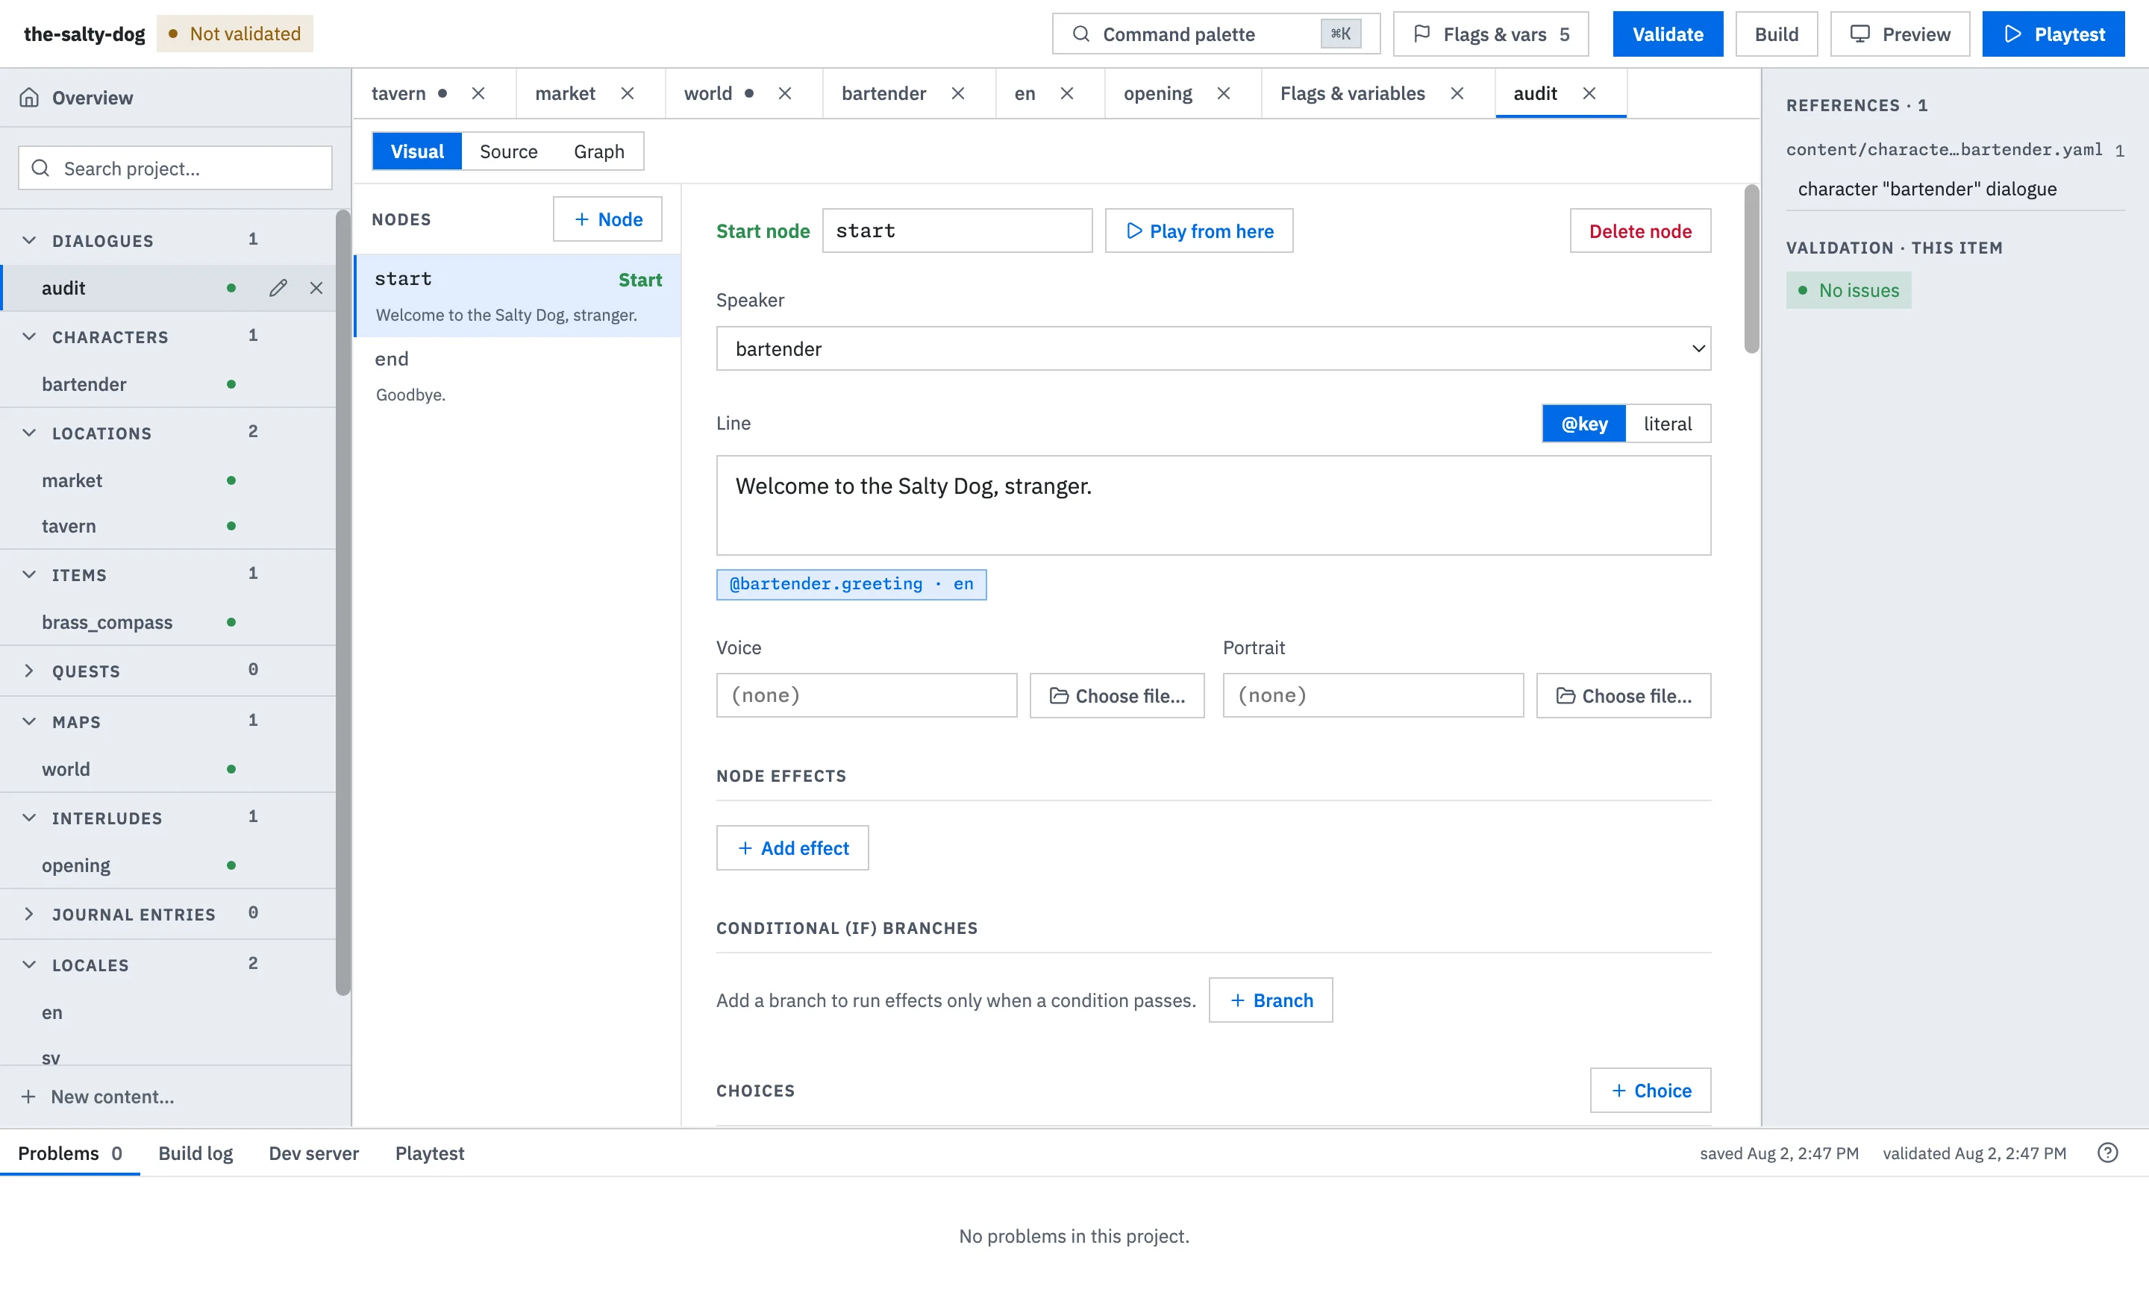The image size is (2149, 1295).
Task: Close the world tab
Action: tap(785, 93)
